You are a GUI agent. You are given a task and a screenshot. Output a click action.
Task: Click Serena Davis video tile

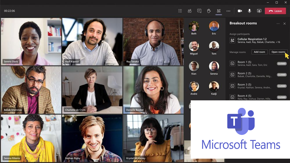pos(31,41)
